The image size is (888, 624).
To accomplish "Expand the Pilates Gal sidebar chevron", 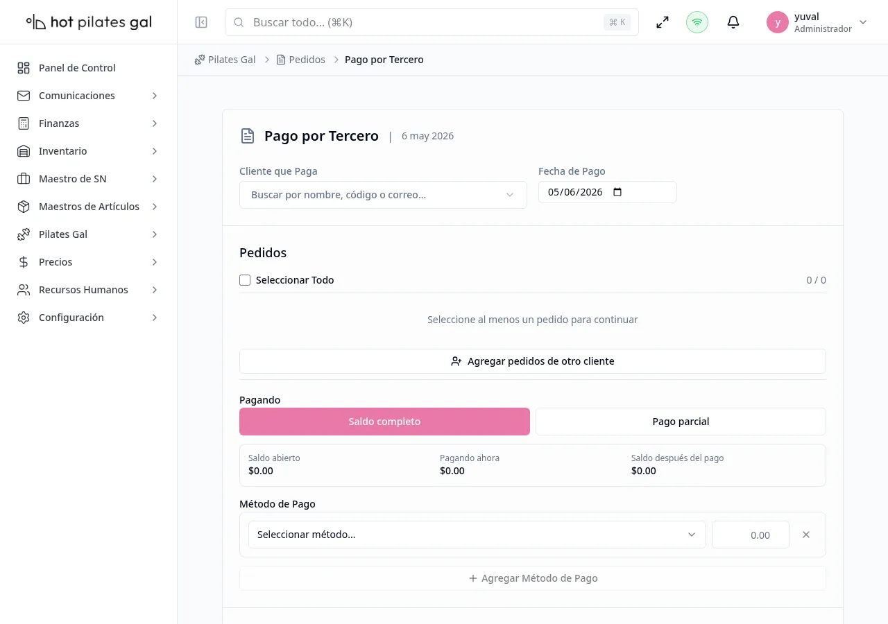I will coord(155,234).
